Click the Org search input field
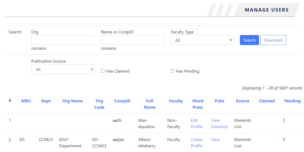This screenshot has height=152, width=304. coord(63,40)
